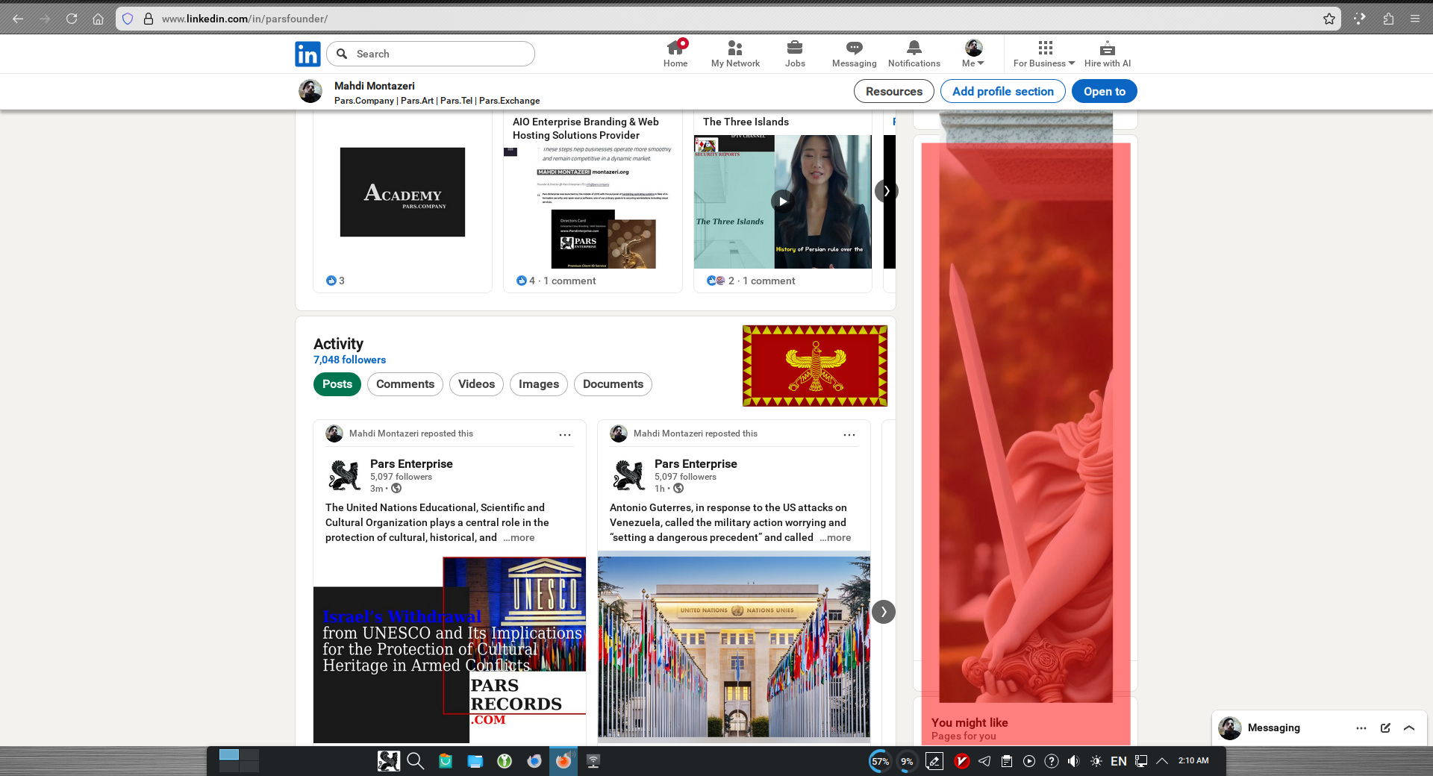
Task: Expand the Me account menu
Action: (x=973, y=54)
